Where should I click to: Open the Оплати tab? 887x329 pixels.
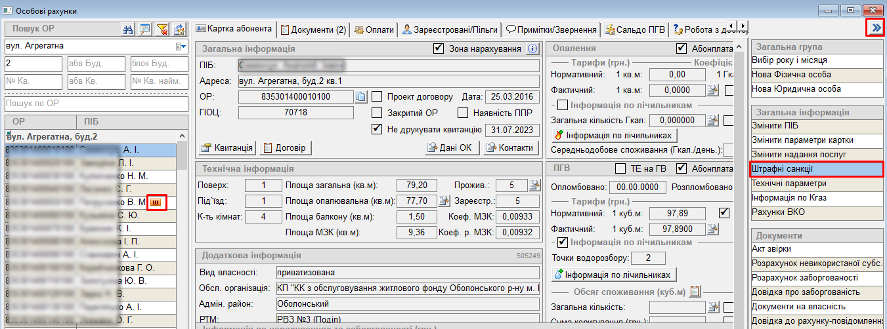[x=374, y=29]
